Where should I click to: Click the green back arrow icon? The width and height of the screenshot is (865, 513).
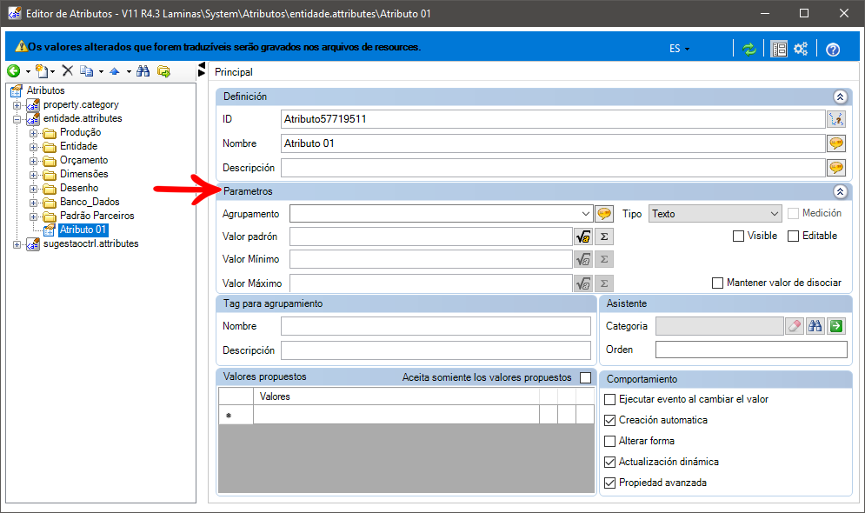coord(14,70)
